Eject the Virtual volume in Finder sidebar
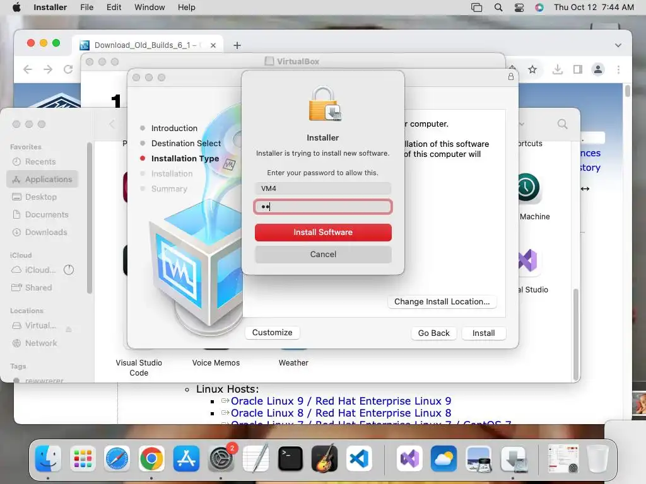Viewport: 646px width, 484px height. (x=69, y=328)
